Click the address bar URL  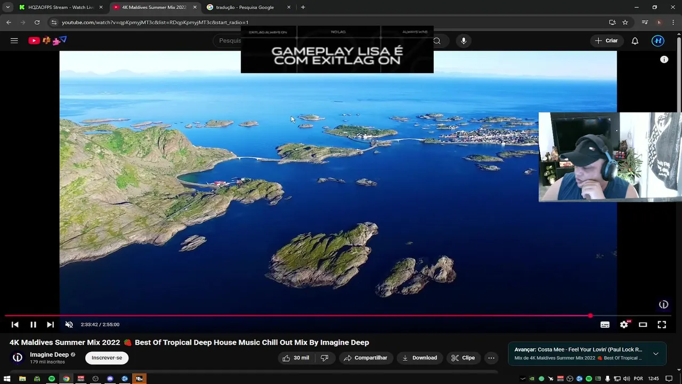[x=155, y=22]
